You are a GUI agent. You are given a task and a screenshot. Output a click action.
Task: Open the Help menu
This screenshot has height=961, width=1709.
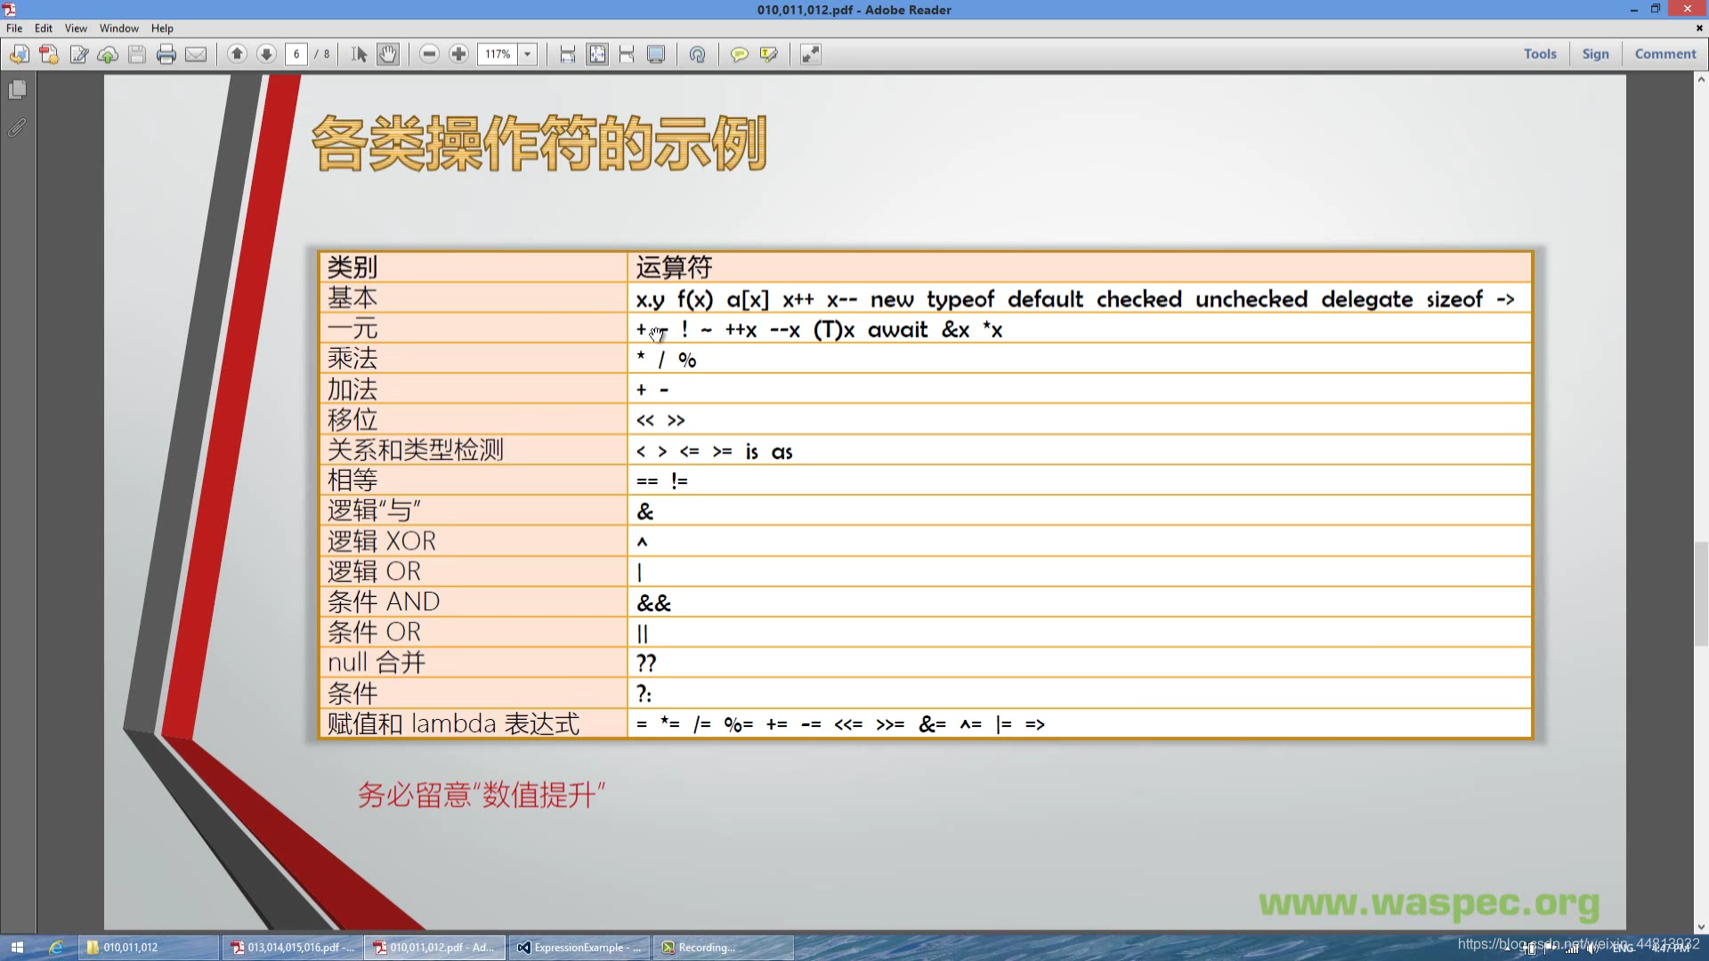(162, 28)
